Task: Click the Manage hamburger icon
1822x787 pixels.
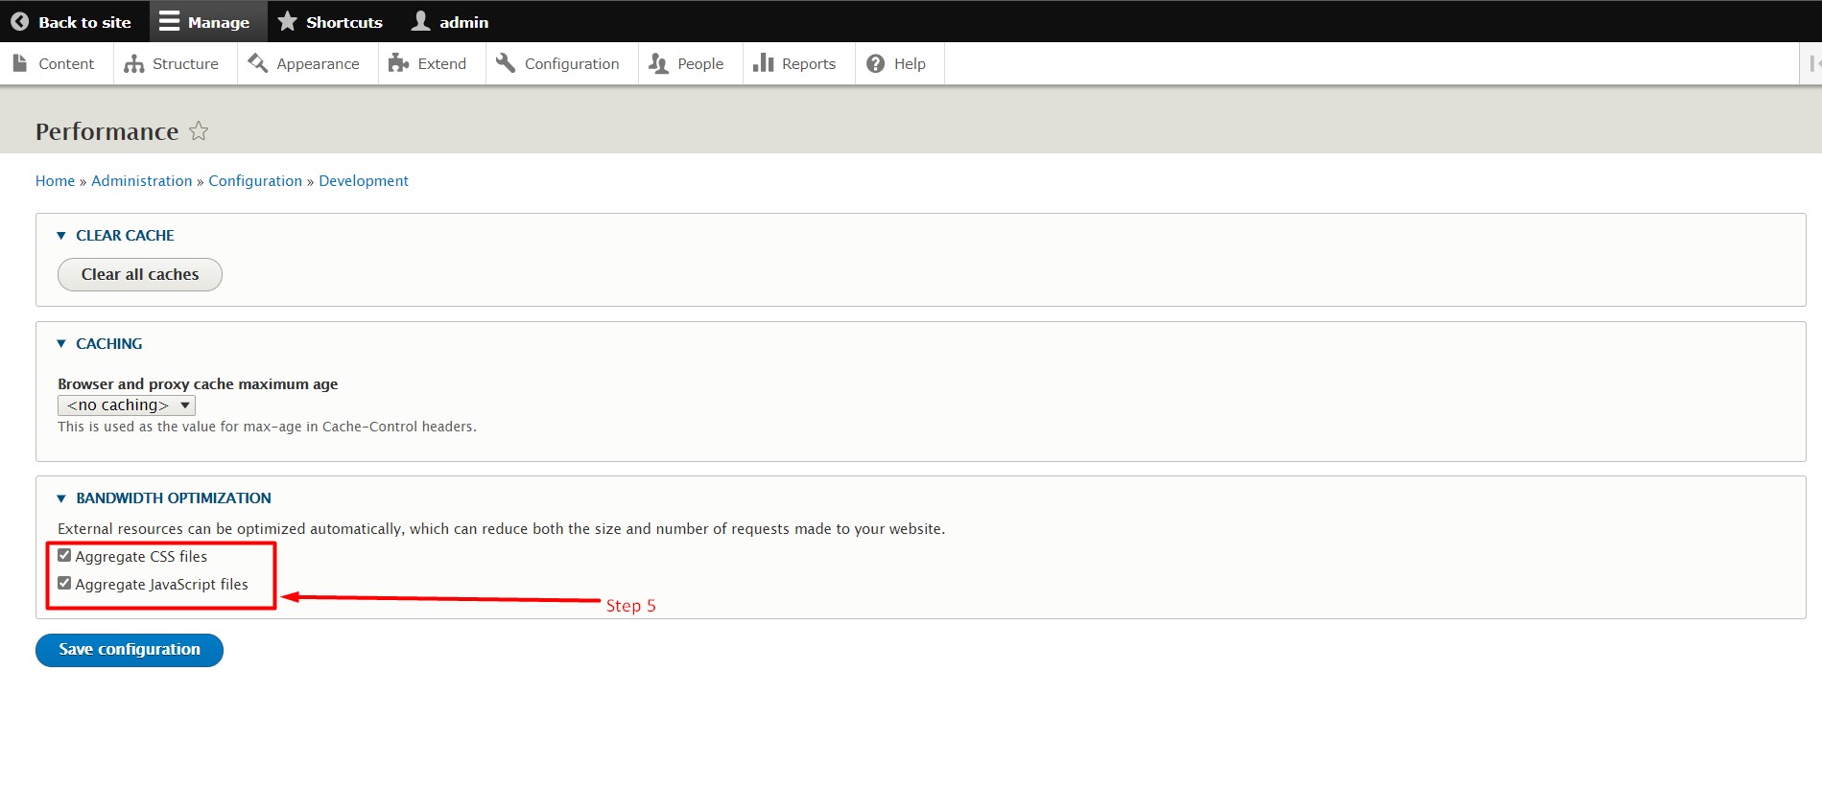Action: tap(169, 21)
